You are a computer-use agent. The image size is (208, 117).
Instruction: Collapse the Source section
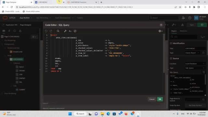(171, 58)
